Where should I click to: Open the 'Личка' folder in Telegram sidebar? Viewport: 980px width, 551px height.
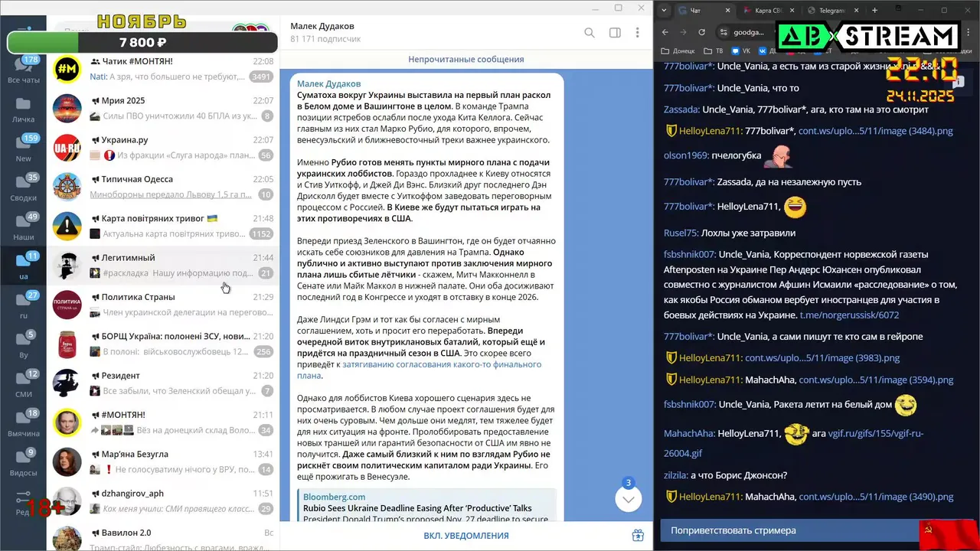(23, 109)
